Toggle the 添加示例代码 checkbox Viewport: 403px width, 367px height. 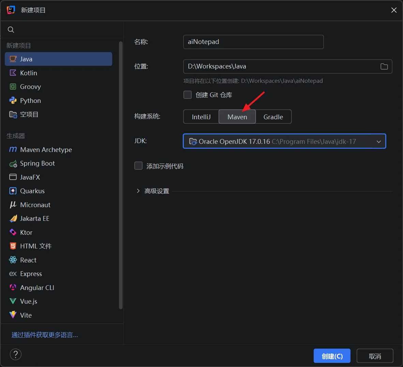click(x=138, y=166)
